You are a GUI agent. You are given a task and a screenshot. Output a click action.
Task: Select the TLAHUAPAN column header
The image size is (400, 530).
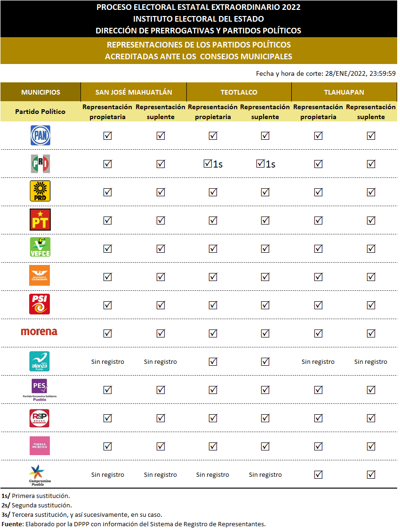point(344,92)
